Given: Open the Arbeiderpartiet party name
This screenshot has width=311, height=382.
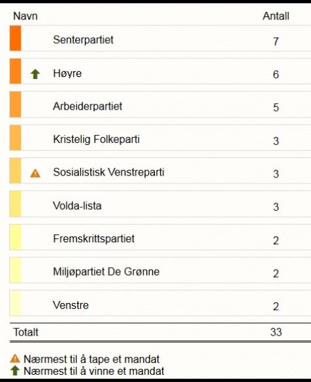Looking at the screenshot, I should 88,106.
